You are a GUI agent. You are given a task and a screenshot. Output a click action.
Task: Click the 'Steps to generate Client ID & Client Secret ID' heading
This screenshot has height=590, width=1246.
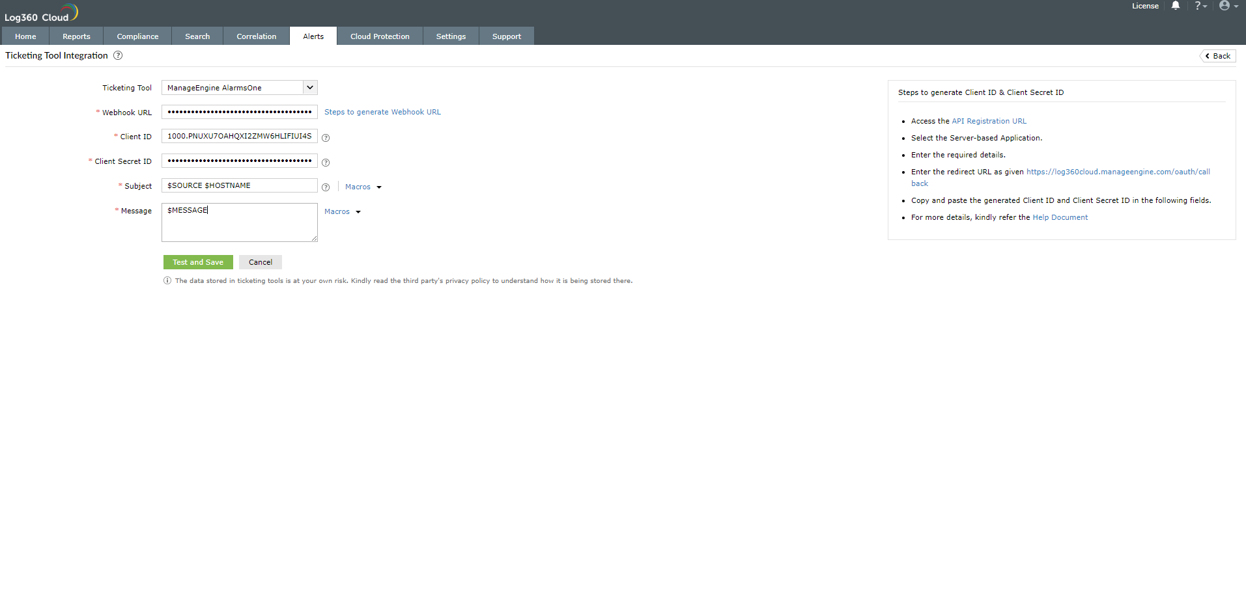981,92
